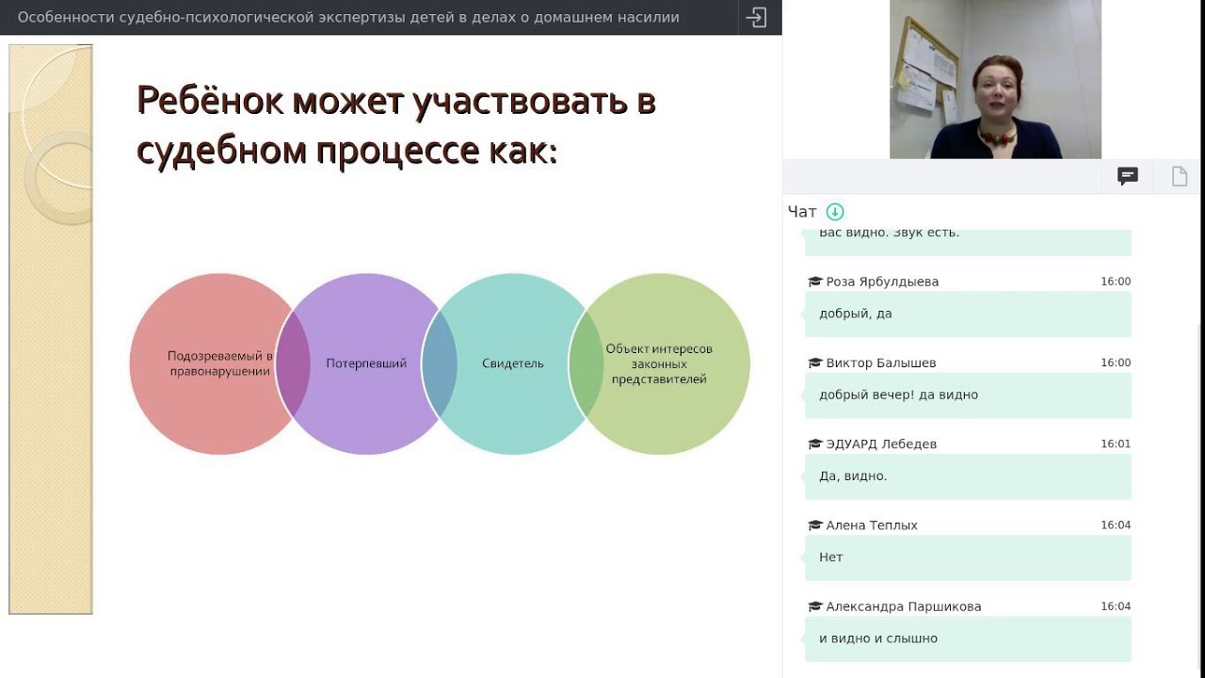Click the "Подозреваемый в правонарушении" circle
1205x678 pixels.
pyautogui.click(x=219, y=363)
